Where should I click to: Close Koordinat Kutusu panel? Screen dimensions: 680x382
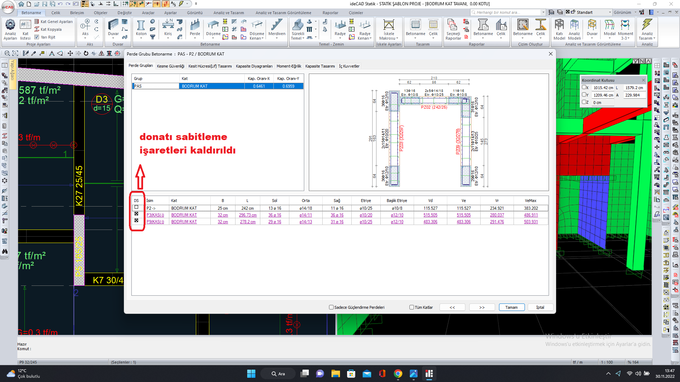643,80
